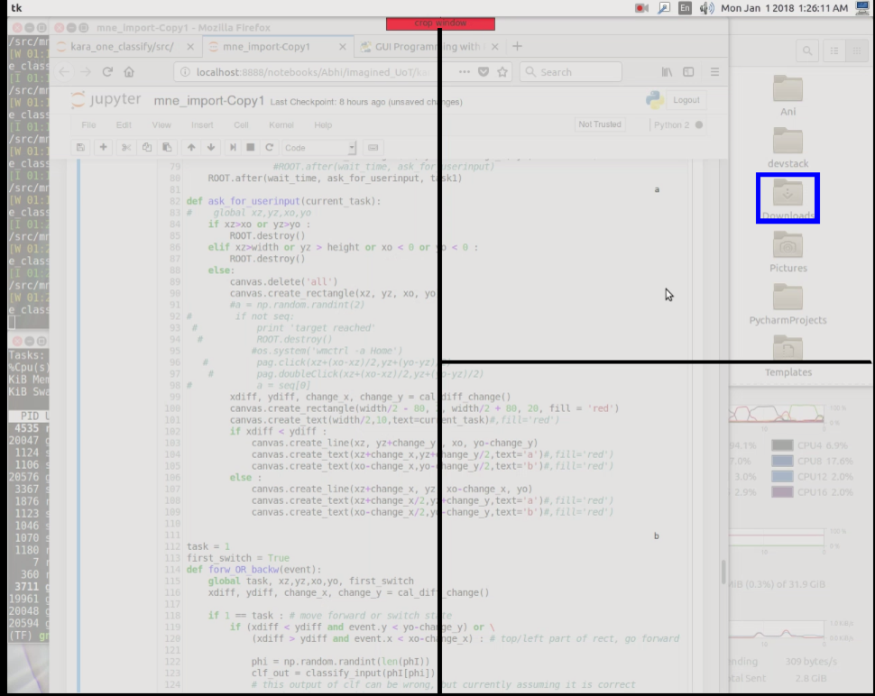This screenshot has width=875, height=696.
Task: Open the PycharmProjects folder
Action: pos(787,304)
